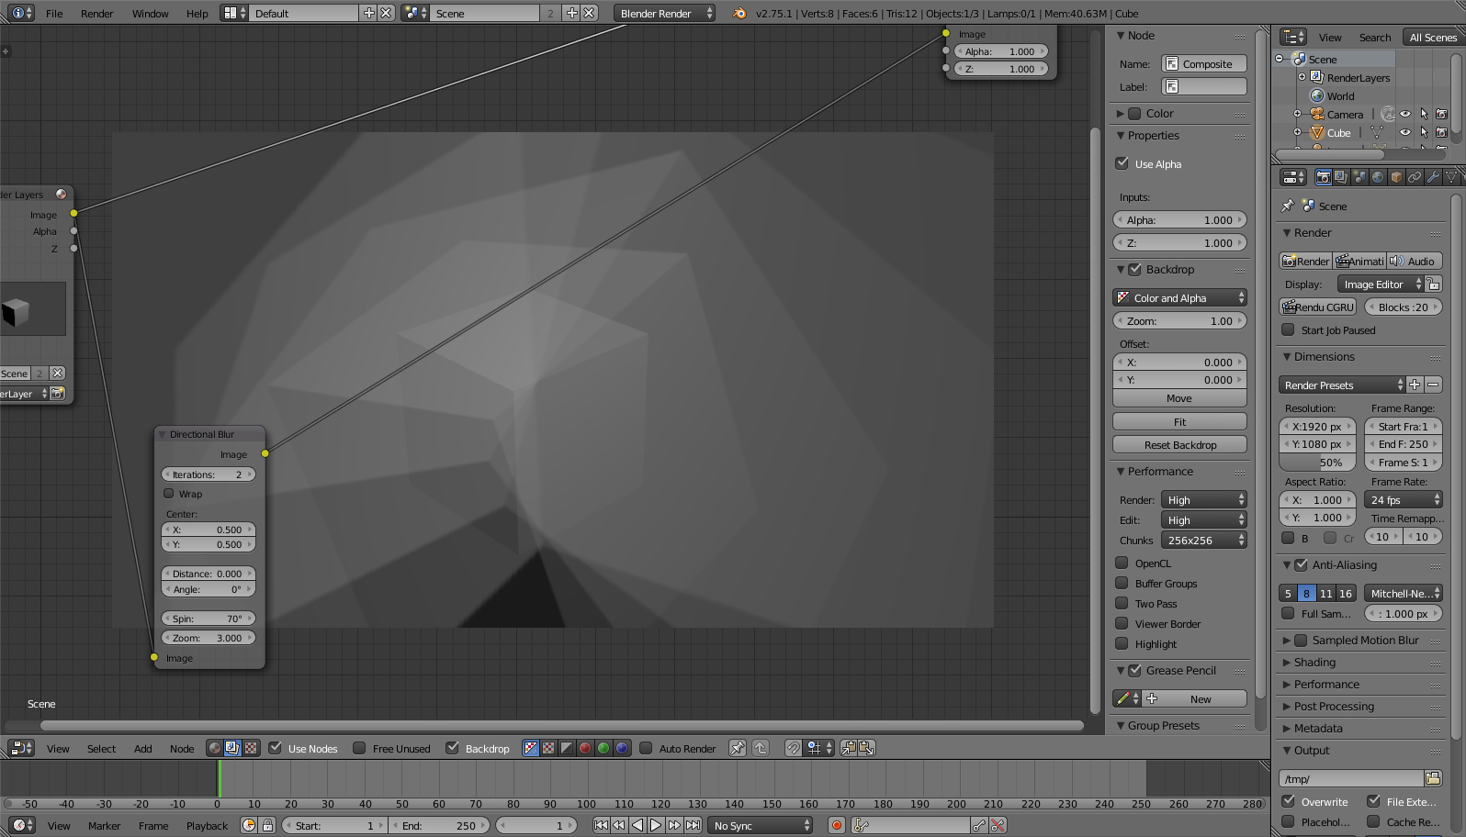
Task: Open the Playback menu in timeline
Action: point(207,825)
